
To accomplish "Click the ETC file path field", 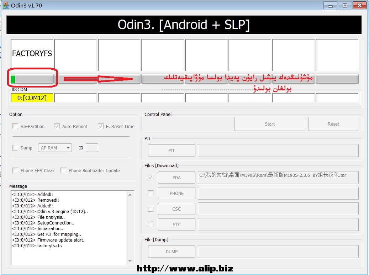I will pos(278,224).
